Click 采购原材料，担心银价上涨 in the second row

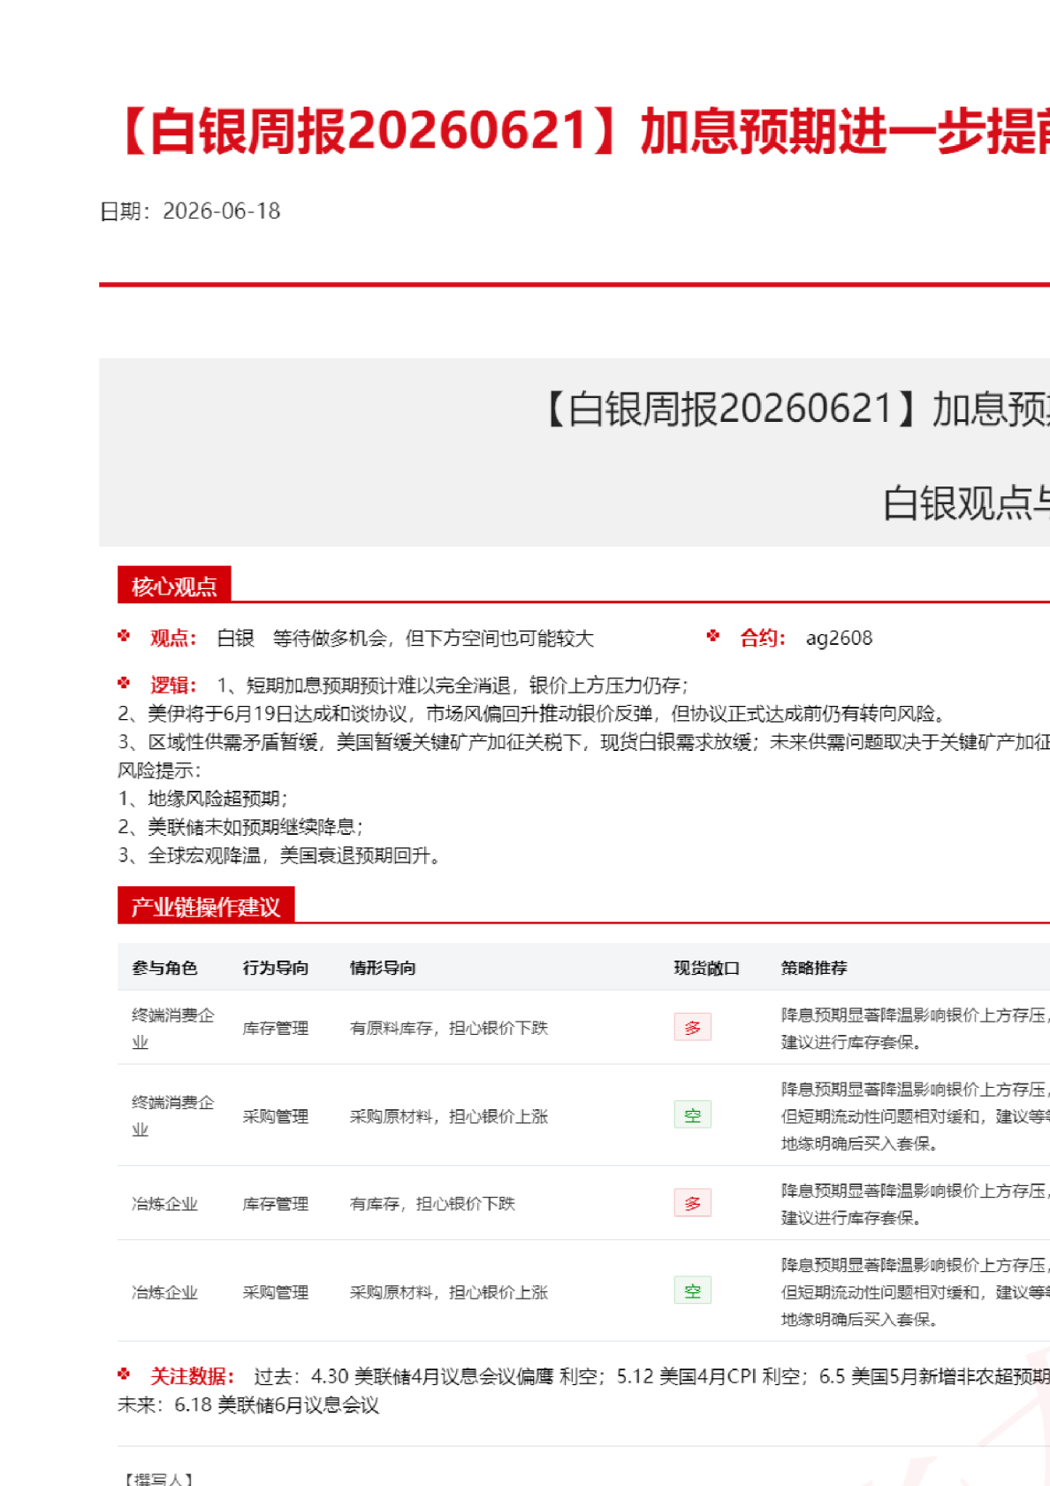click(449, 1116)
